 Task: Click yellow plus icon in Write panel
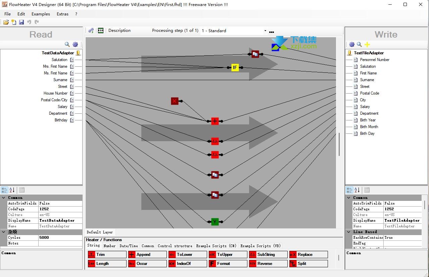click(367, 44)
